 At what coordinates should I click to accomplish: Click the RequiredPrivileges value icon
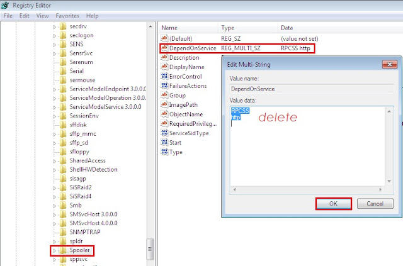point(164,123)
